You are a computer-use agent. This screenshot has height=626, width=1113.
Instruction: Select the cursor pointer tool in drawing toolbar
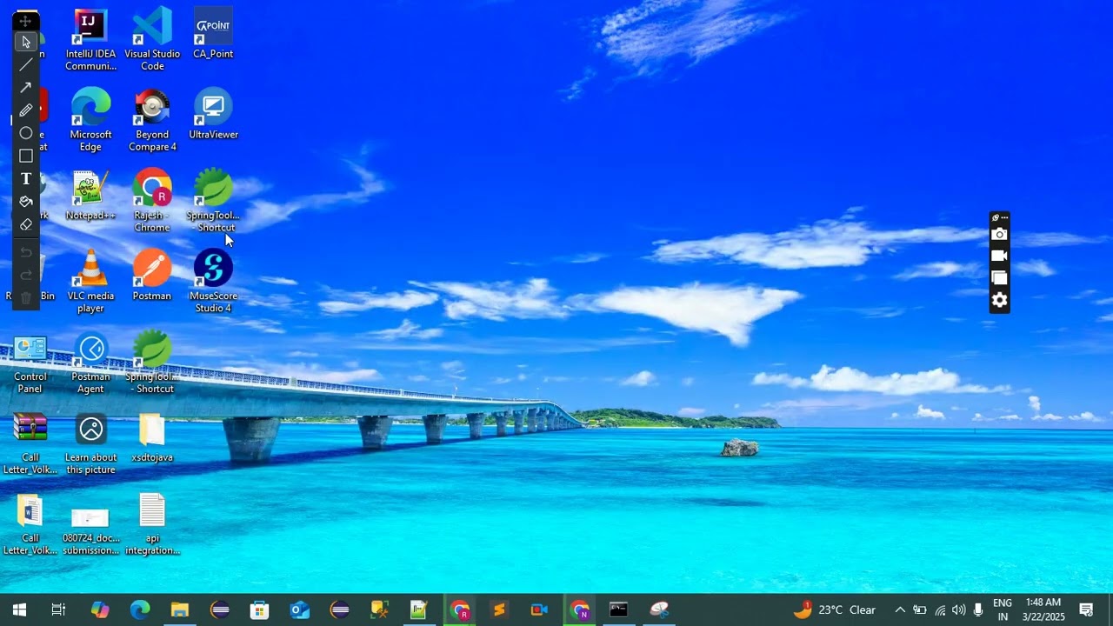click(x=26, y=42)
